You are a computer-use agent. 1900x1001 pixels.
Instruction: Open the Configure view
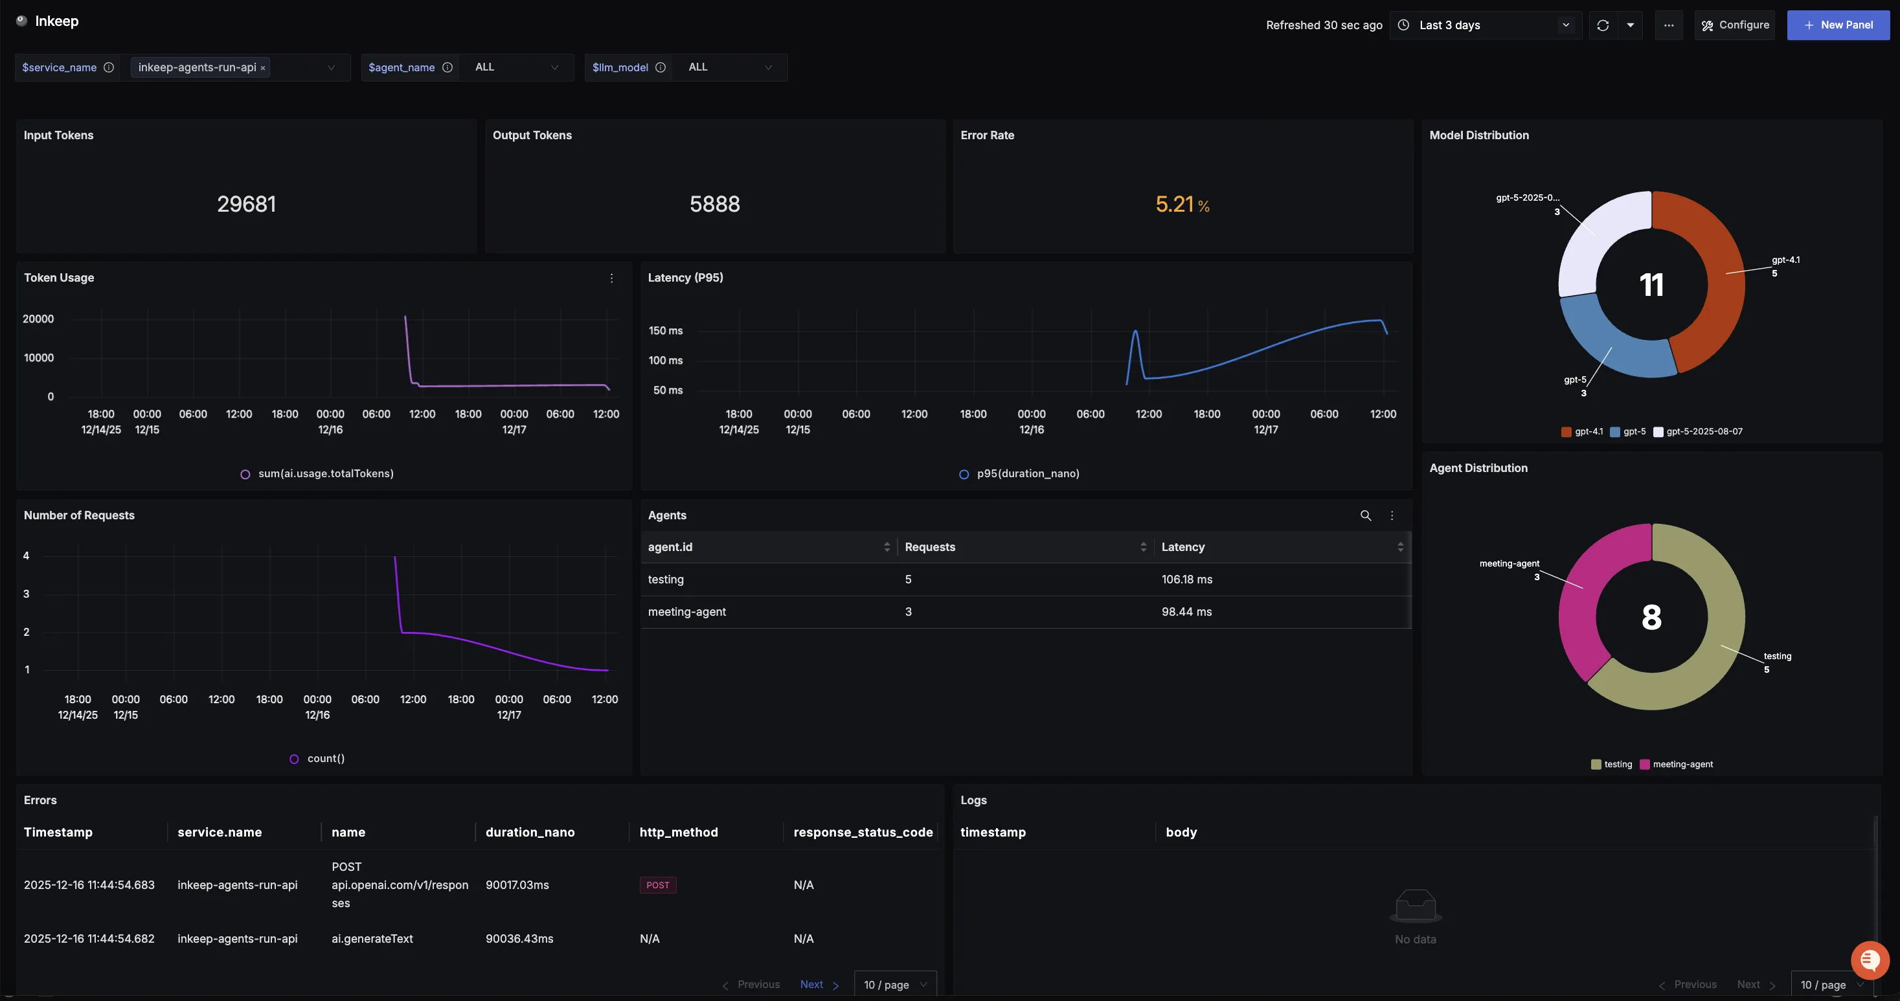pos(1734,25)
